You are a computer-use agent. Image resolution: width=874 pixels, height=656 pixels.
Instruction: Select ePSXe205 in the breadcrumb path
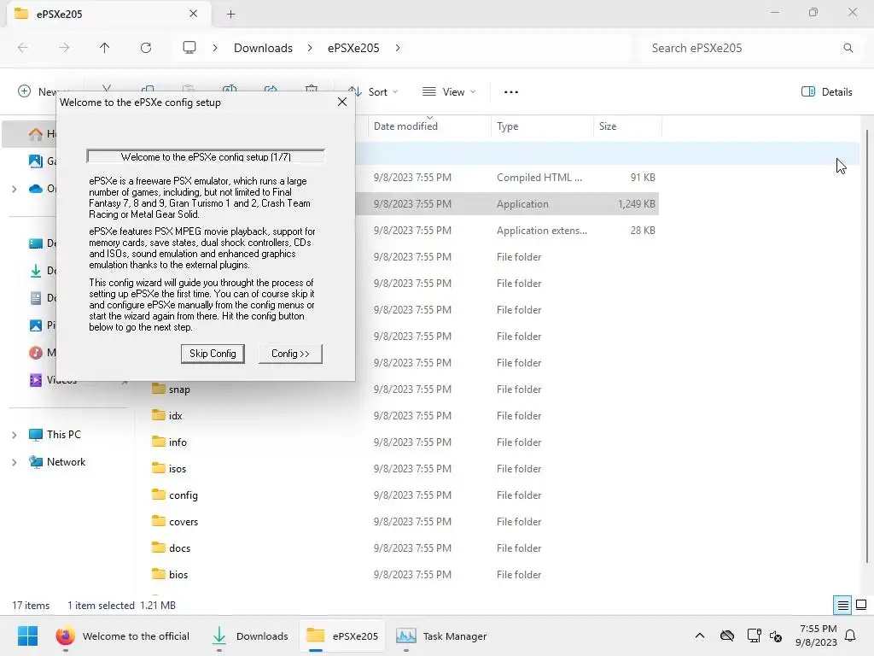point(353,48)
